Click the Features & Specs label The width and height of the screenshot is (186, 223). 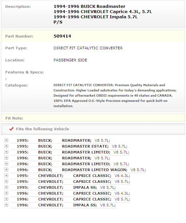24,72
